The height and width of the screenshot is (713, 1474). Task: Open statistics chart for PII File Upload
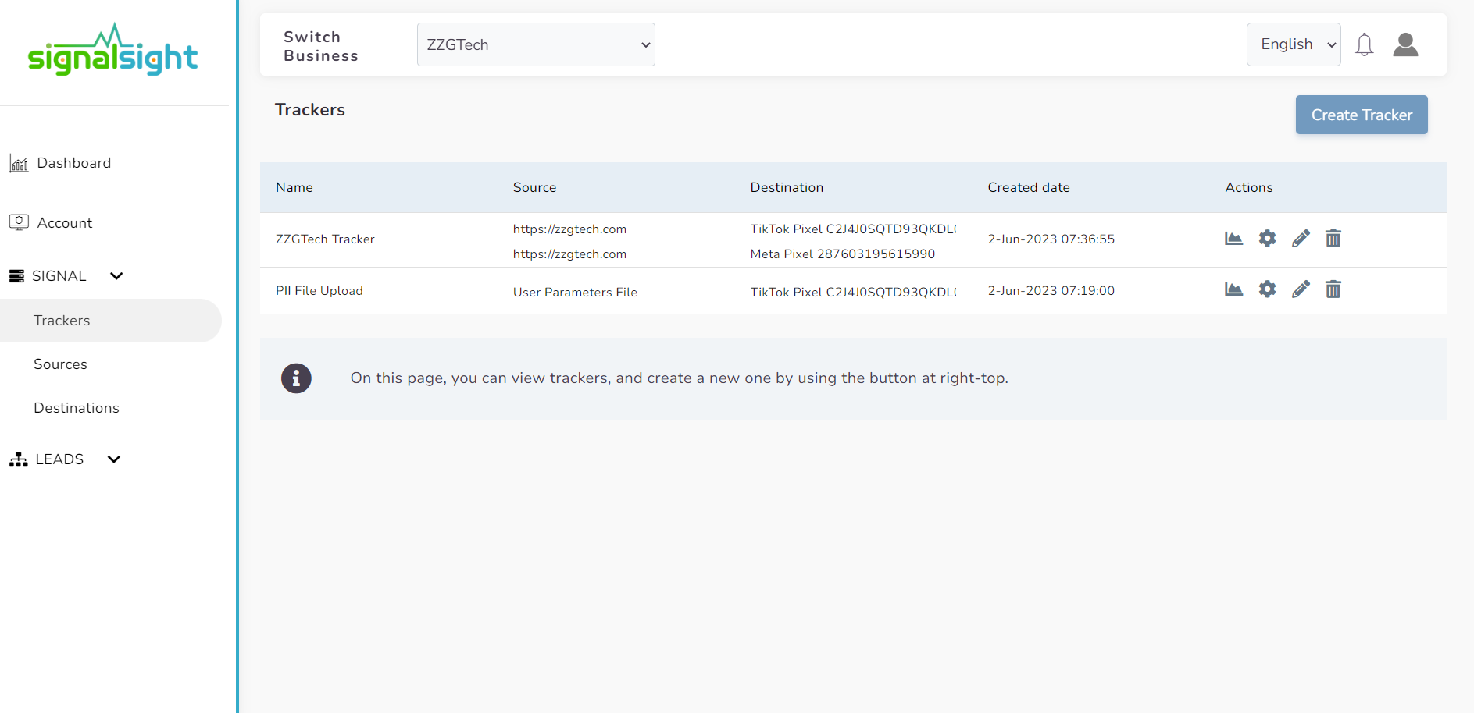pyautogui.click(x=1233, y=289)
